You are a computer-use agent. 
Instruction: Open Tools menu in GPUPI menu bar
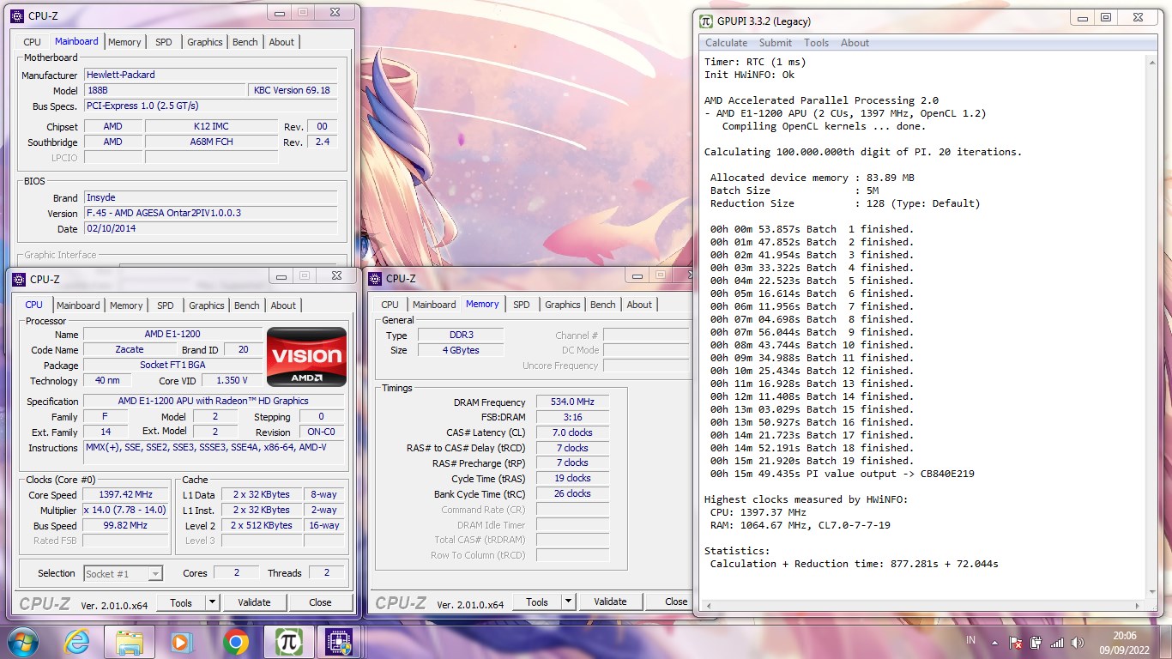pyautogui.click(x=816, y=43)
